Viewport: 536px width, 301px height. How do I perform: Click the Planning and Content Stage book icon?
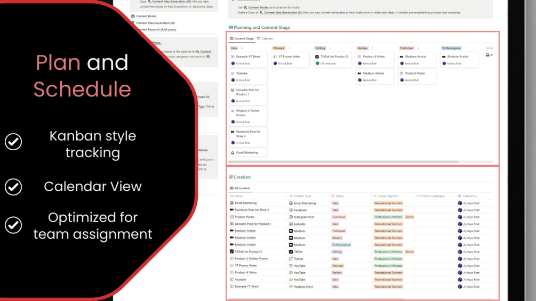pyautogui.click(x=231, y=27)
